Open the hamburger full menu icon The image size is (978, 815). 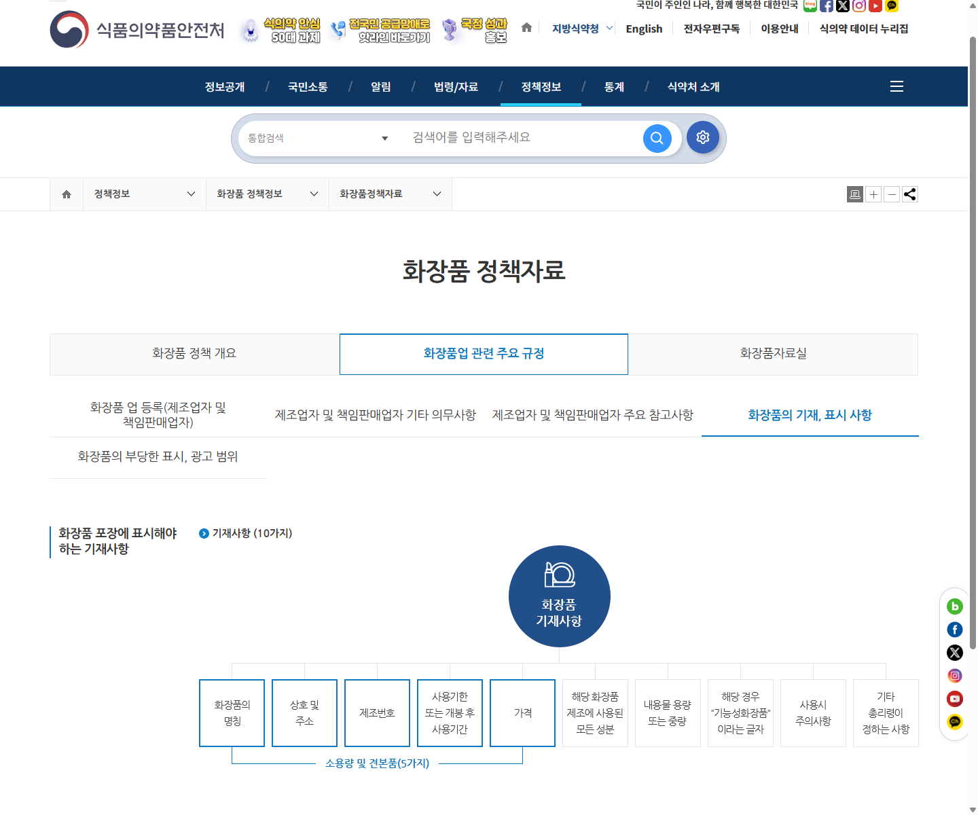[896, 86]
